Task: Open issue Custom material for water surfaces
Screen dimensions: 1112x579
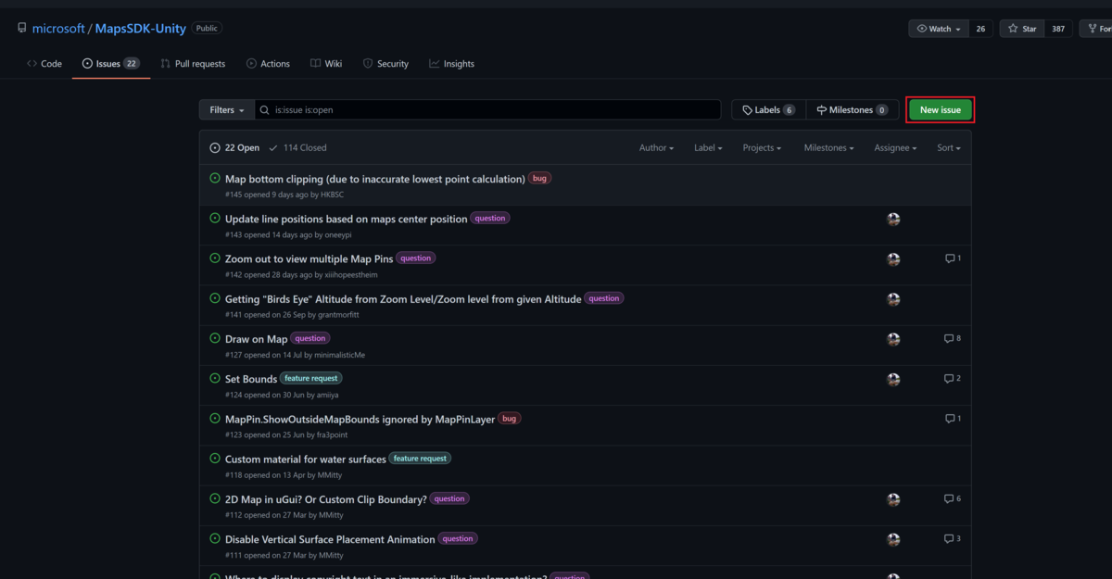Action: [306, 459]
